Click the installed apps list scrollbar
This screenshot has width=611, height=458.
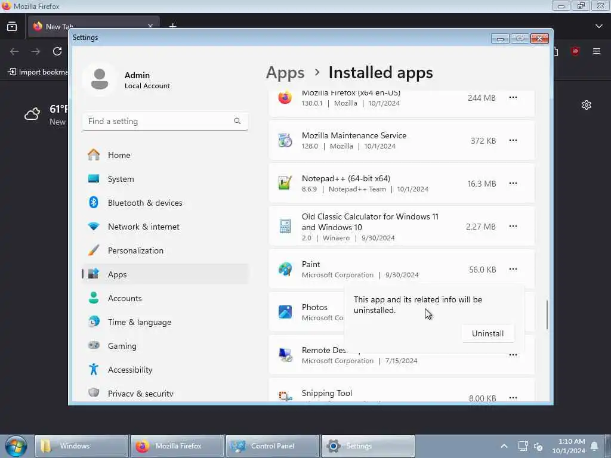pos(547,315)
